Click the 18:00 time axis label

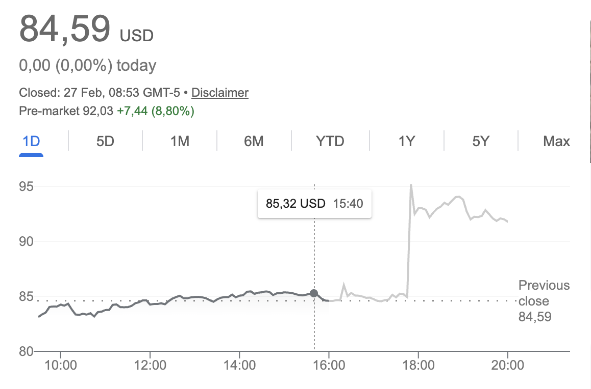point(418,365)
